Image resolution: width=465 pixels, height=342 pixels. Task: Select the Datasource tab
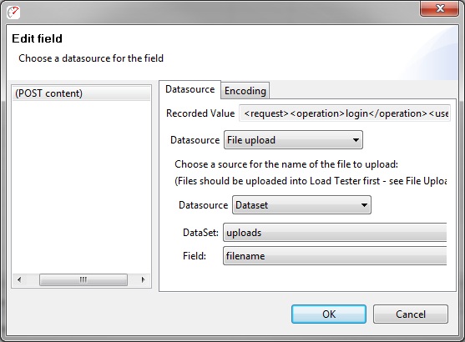click(190, 89)
